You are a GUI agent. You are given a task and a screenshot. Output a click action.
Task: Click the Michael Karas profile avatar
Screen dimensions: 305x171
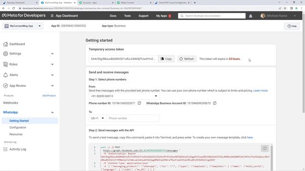pos(263,16)
